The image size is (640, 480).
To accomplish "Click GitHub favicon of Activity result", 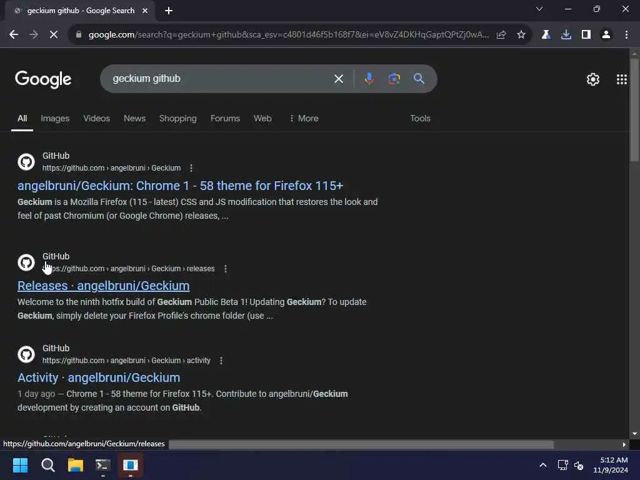I will point(26,354).
